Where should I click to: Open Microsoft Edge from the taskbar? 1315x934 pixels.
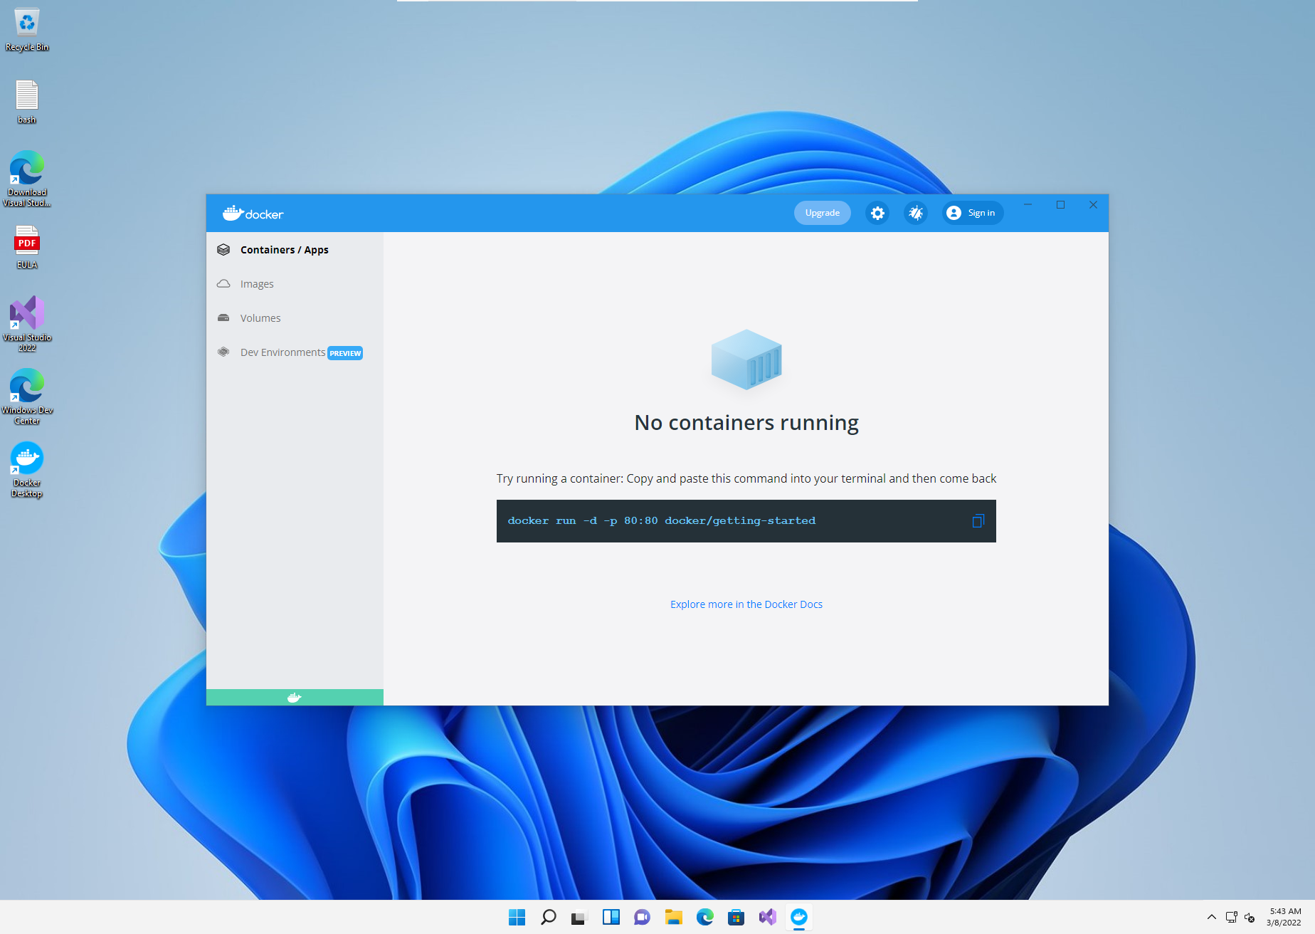pyautogui.click(x=704, y=917)
